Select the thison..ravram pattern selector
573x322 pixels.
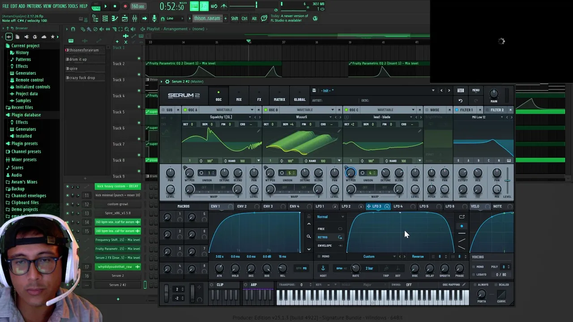click(x=207, y=18)
